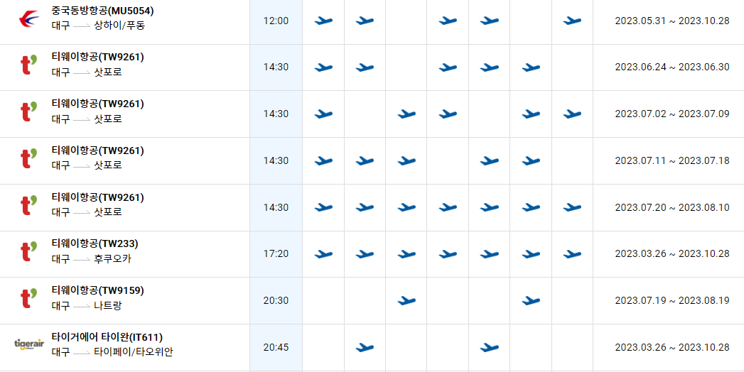Select the 20:45 departure time cell

[276, 347]
